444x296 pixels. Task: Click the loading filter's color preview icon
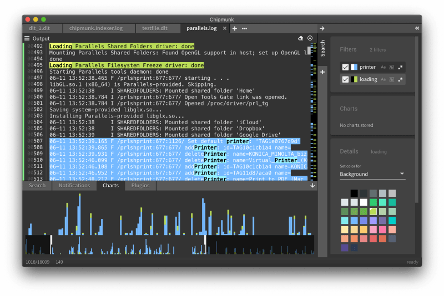(x=354, y=79)
